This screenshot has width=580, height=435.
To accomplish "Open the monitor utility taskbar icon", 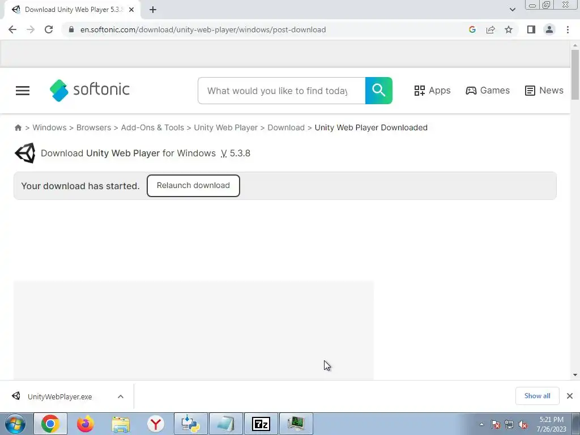I will pos(296,424).
